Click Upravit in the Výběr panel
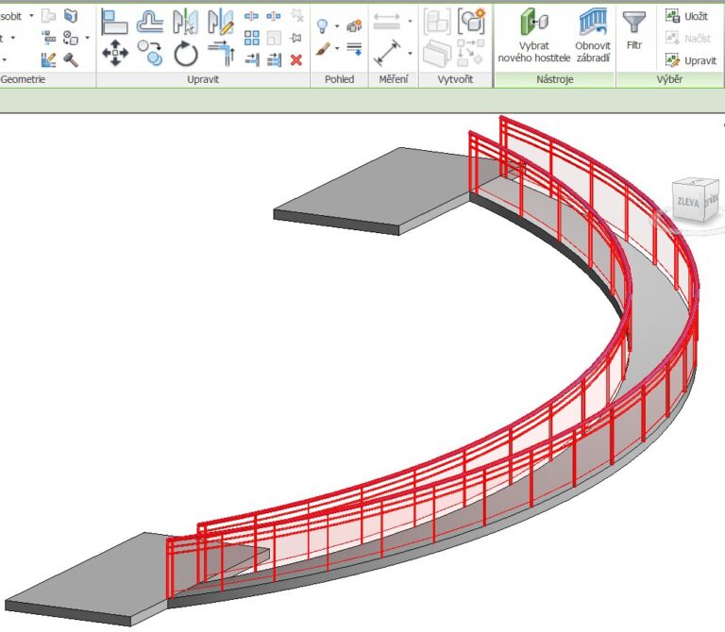725x632 pixels. (x=691, y=60)
